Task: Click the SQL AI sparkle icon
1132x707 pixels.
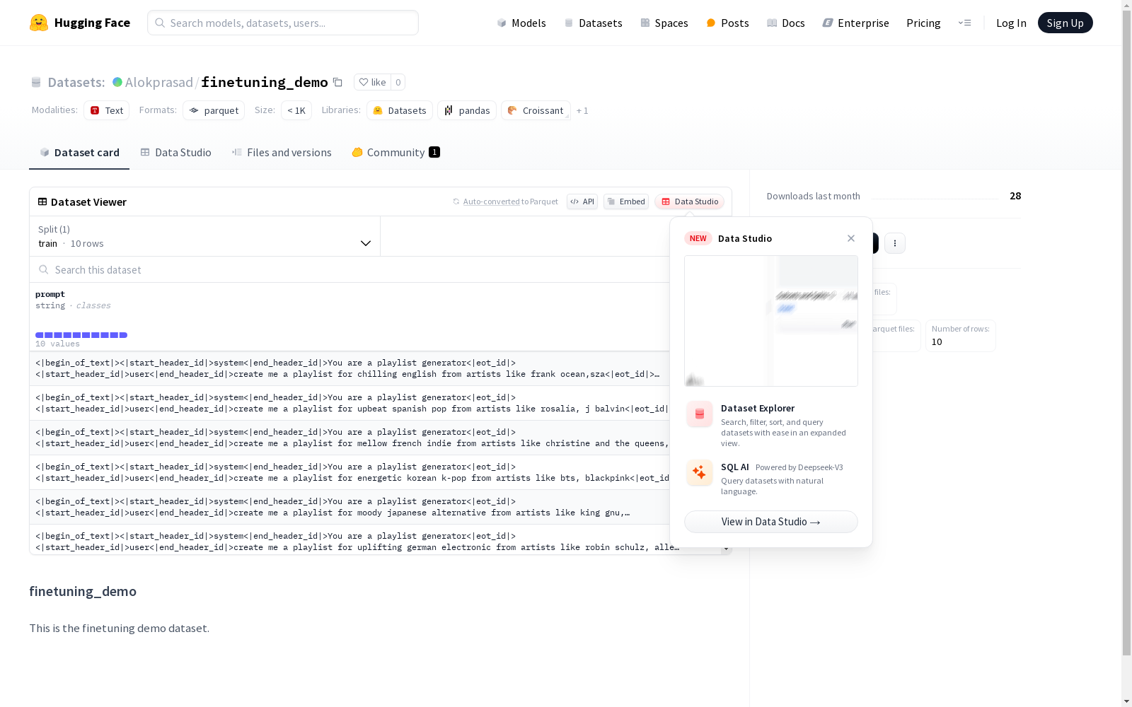Action: (x=699, y=473)
